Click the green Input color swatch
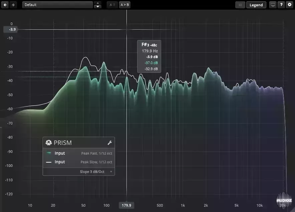Image resolution: width=295 pixels, height=212 pixels. pos(49,153)
